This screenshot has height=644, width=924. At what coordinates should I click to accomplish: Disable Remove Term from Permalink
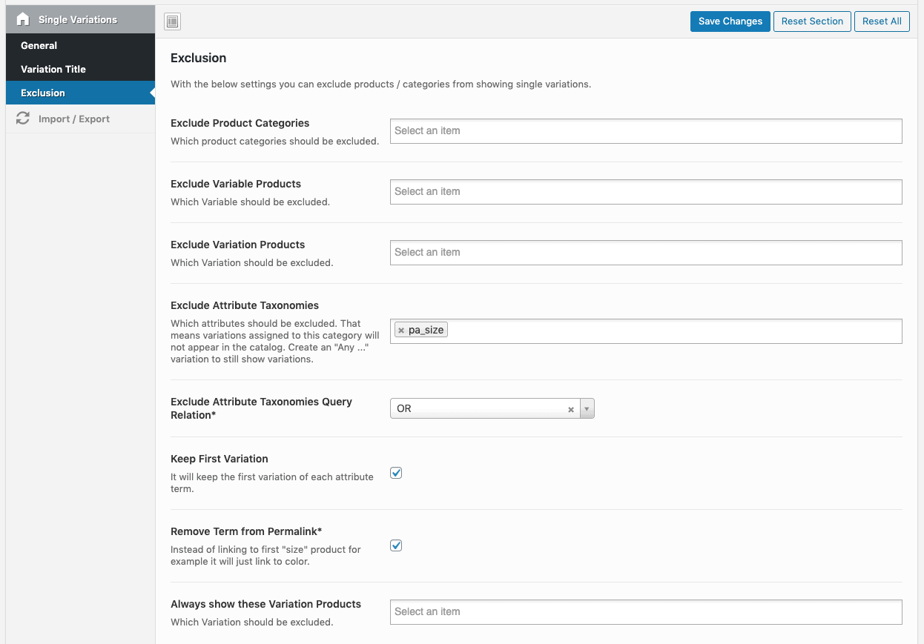pyautogui.click(x=395, y=545)
